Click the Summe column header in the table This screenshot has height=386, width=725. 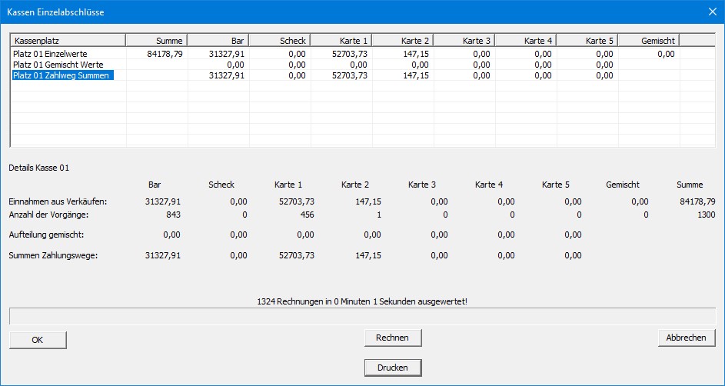pos(157,41)
